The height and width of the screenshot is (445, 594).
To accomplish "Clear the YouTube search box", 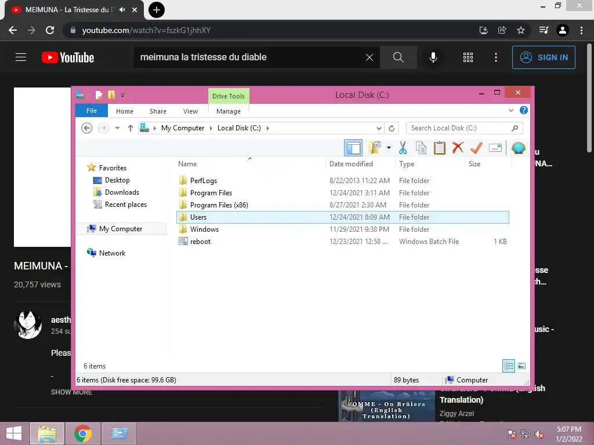I will 370,57.
